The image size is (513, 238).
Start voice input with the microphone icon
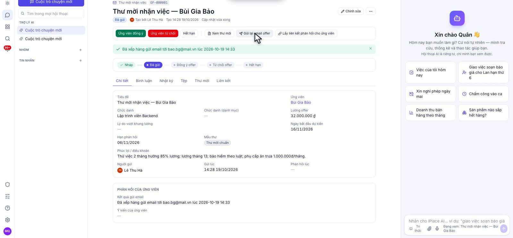(x=437, y=229)
